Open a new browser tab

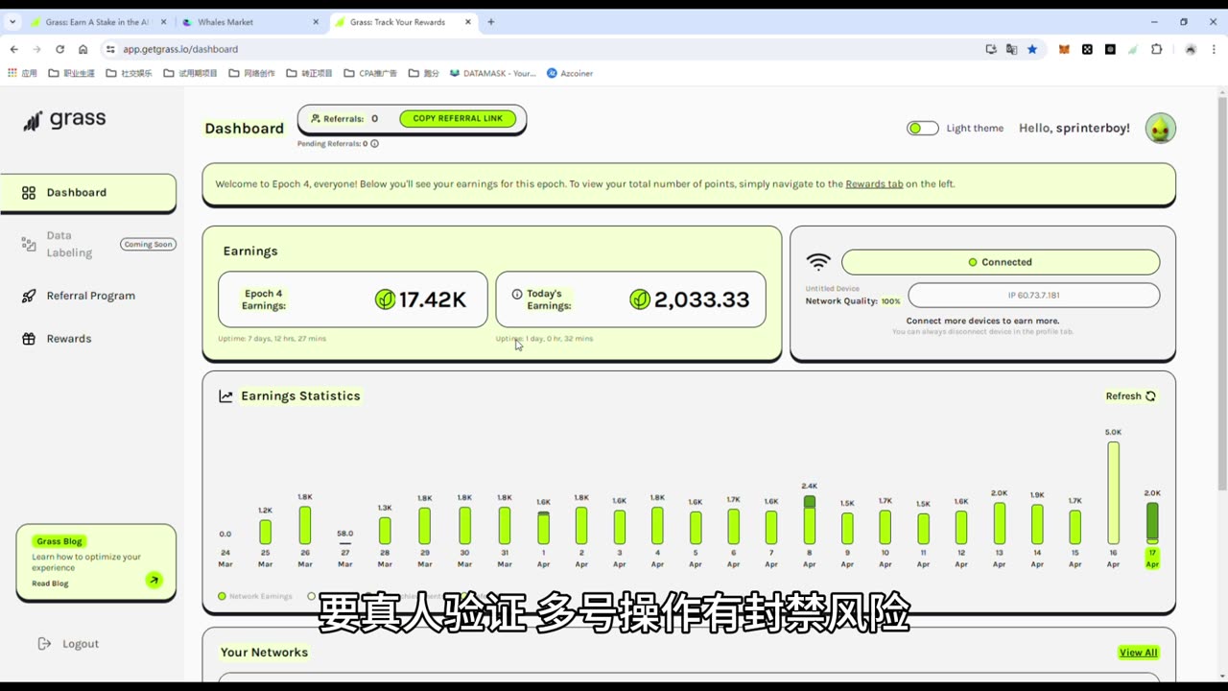pyautogui.click(x=490, y=22)
